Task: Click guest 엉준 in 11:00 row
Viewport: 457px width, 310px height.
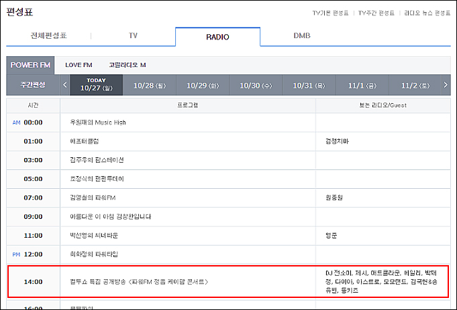Action: (x=331, y=236)
